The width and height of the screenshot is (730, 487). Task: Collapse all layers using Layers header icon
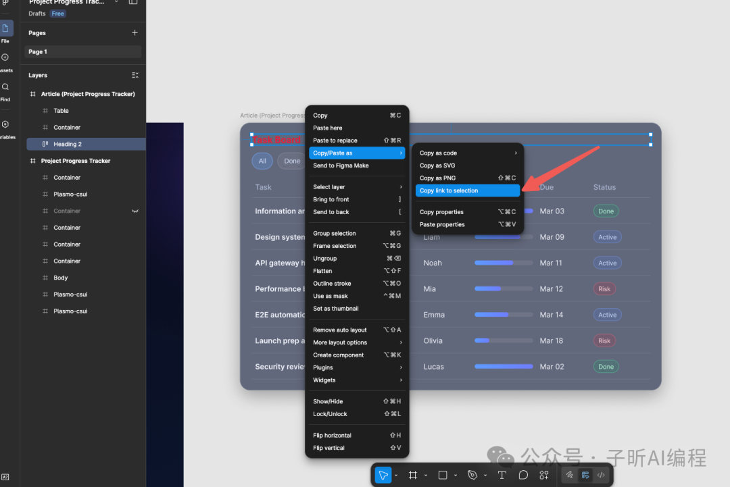click(x=135, y=75)
